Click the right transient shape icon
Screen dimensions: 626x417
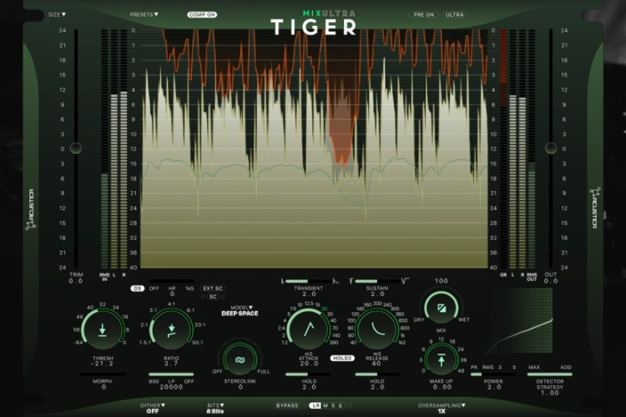tap(336, 281)
